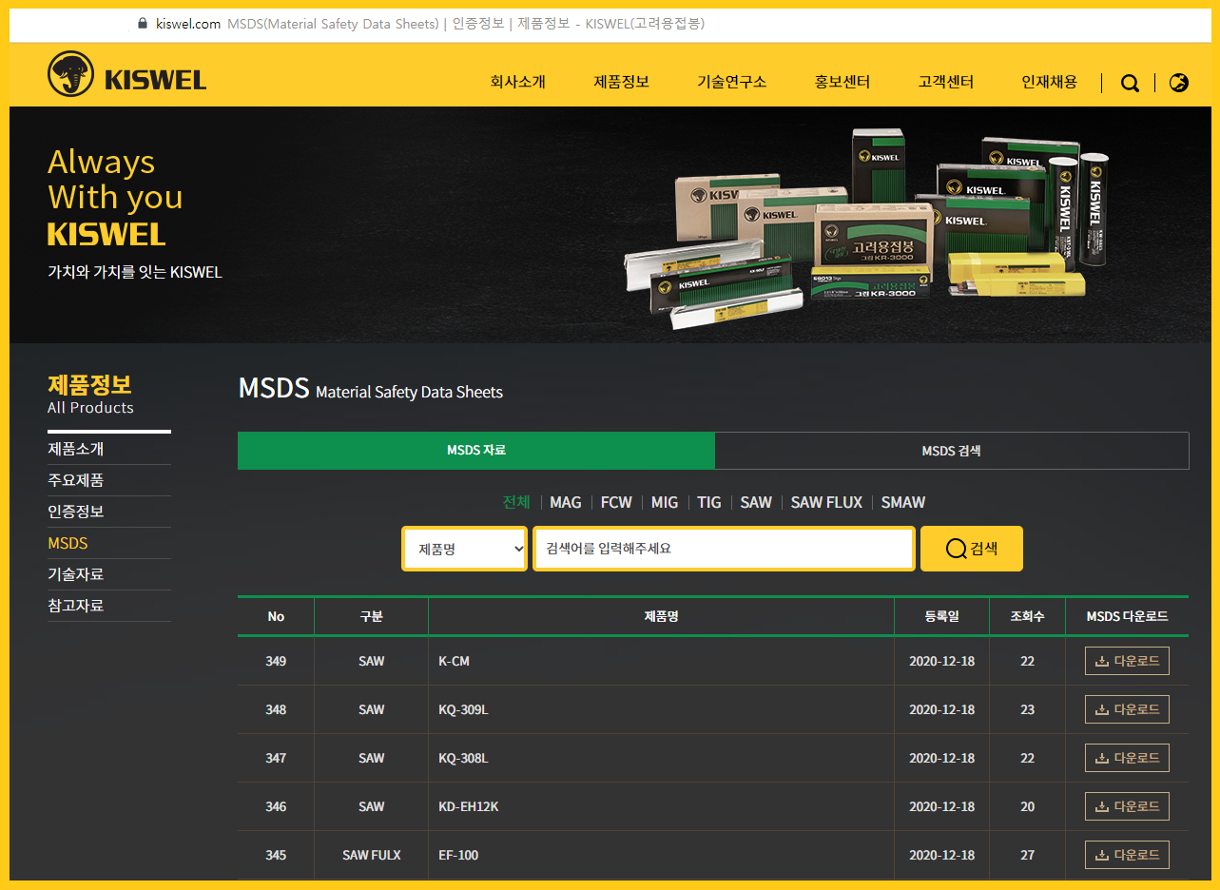Filter by SMAW category
1220x890 pixels.
903,502
